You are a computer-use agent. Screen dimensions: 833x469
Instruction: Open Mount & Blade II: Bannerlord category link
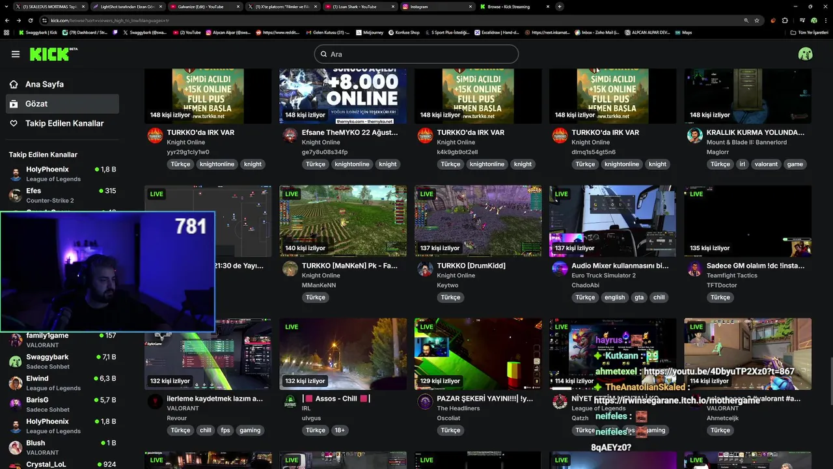(x=746, y=142)
